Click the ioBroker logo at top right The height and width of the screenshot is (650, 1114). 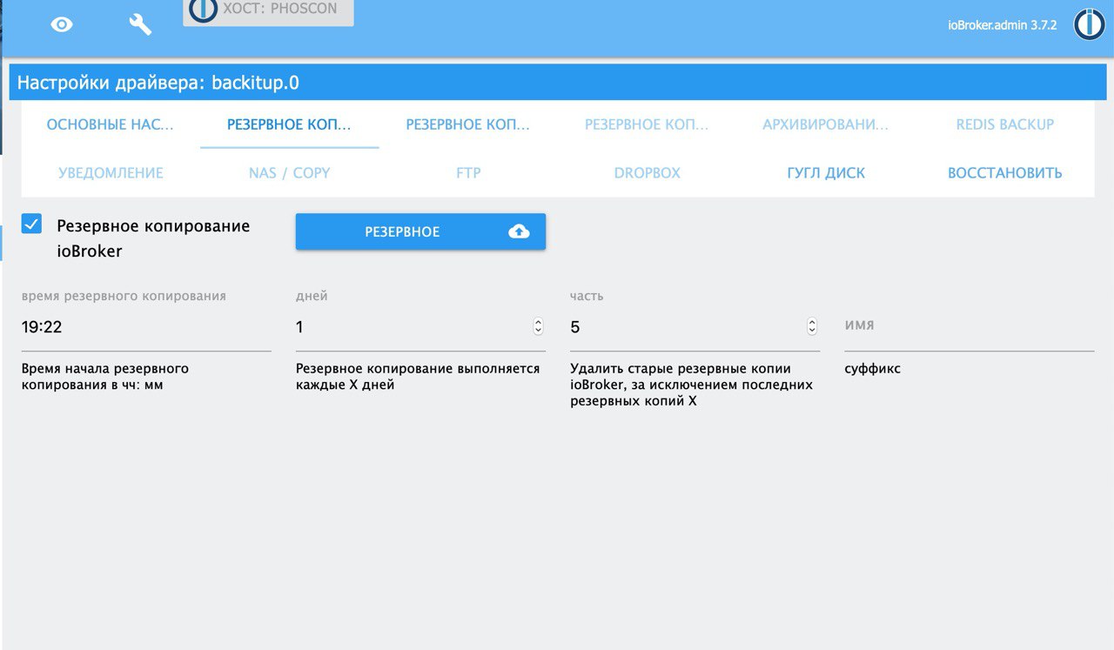point(1089,24)
